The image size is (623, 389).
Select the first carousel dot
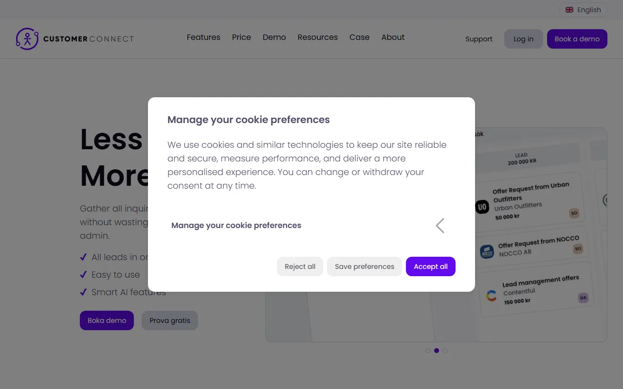pos(428,351)
